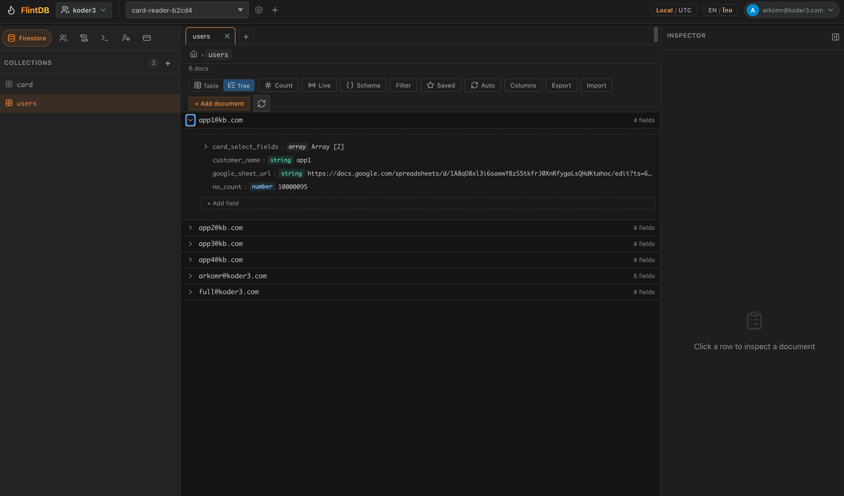Open the billing card icon in sidebar
The width and height of the screenshot is (844, 496).
(x=147, y=38)
